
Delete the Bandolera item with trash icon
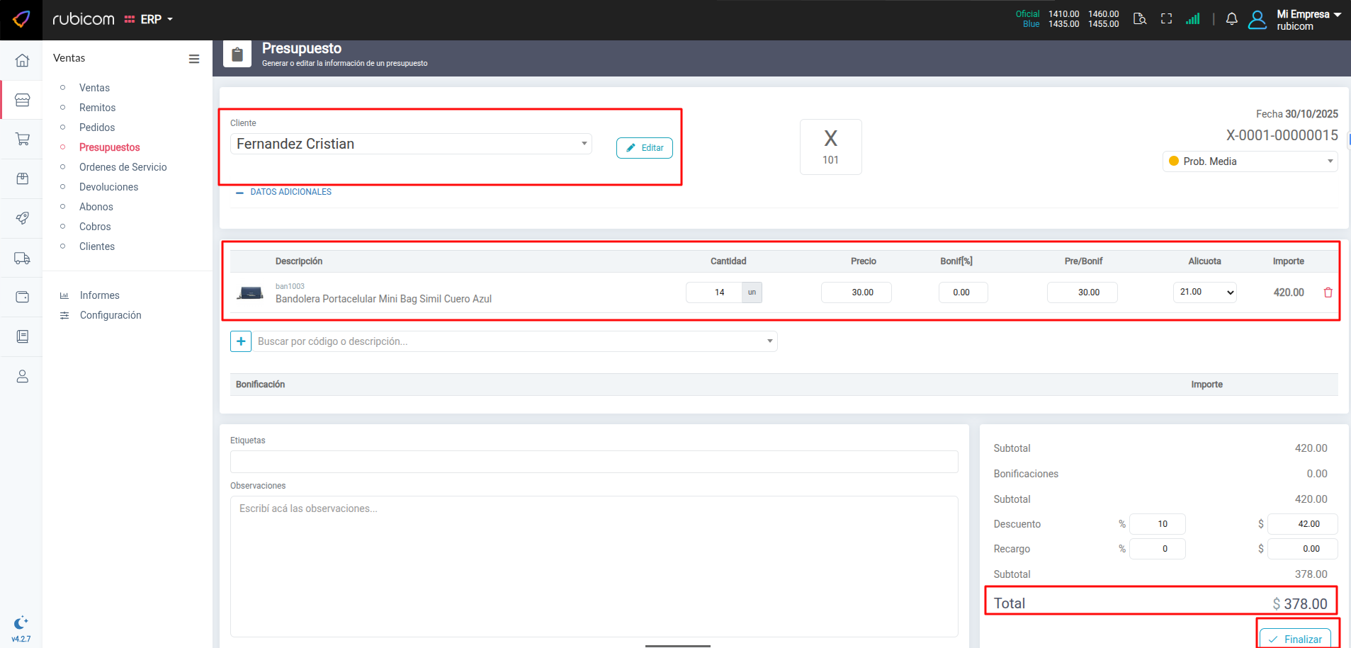(x=1328, y=292)
